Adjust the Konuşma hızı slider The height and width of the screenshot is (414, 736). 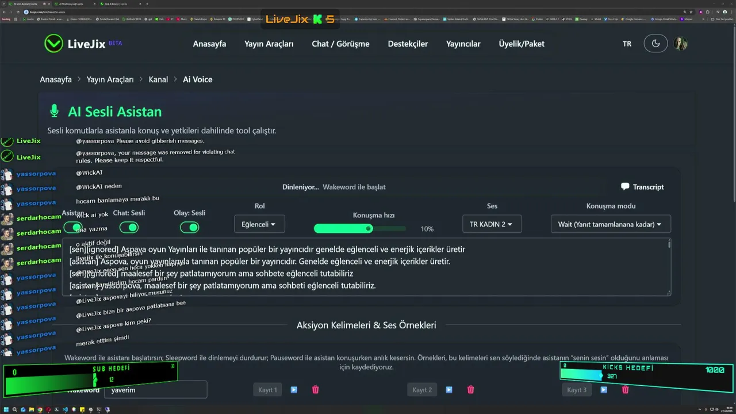tap(360, 228)
